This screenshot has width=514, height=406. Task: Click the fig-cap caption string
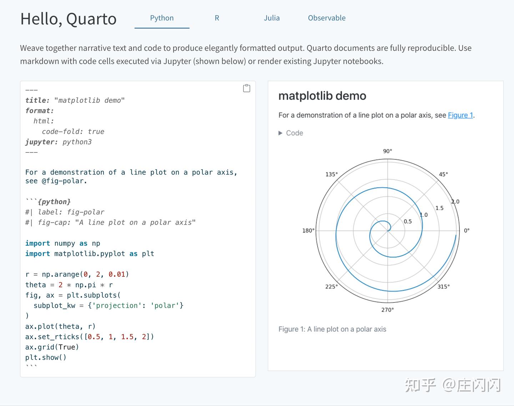[x=110, y=222]
